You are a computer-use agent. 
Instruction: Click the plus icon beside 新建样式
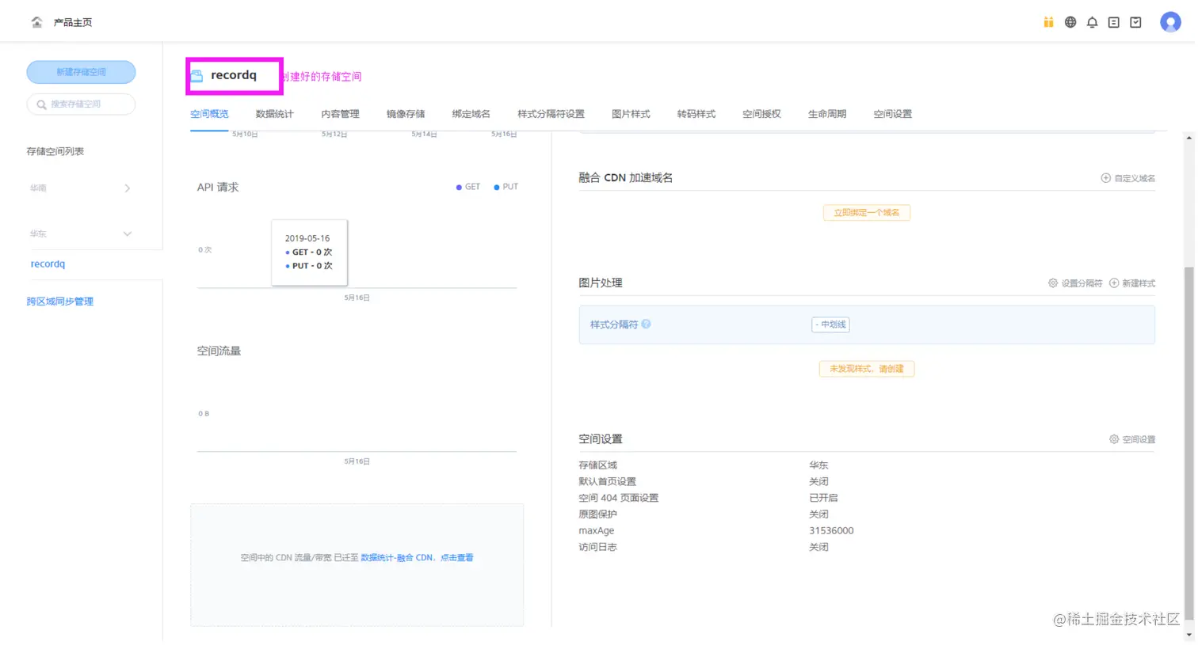(x=1114, y=283)
